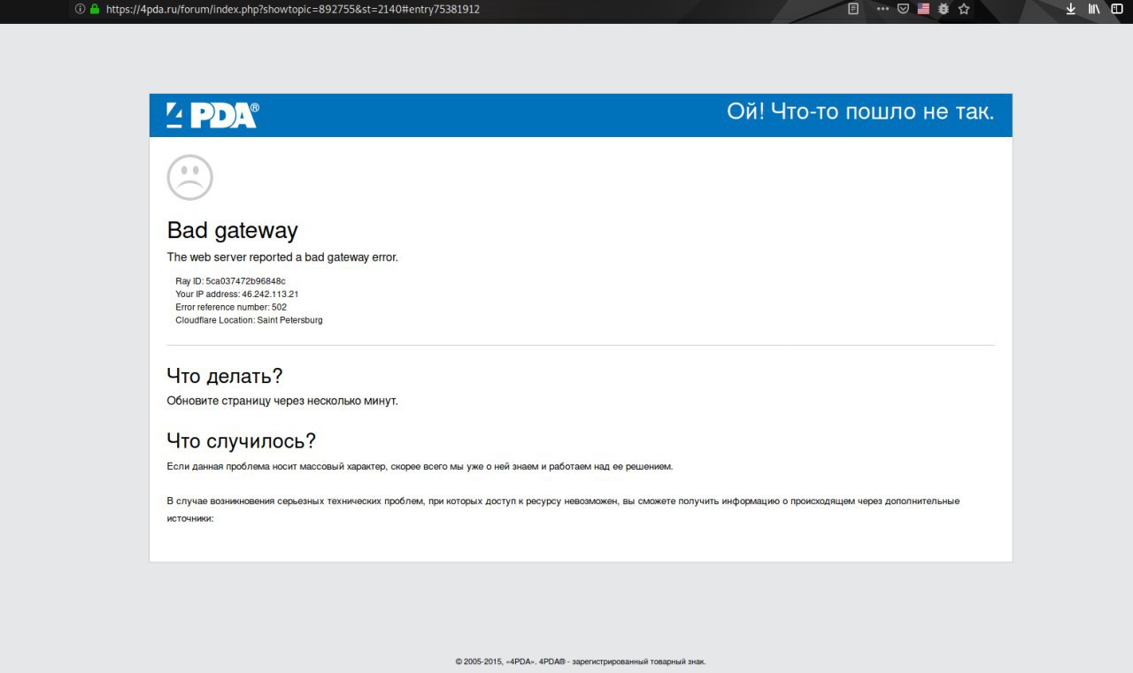The image size is (1133, 673).
Task: Click the 4PDA logo in blue header
Action: pyautogui.click(x=212, y=115)
